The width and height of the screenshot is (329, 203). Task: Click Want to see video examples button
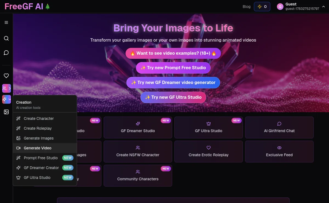(x=173, y=53)
